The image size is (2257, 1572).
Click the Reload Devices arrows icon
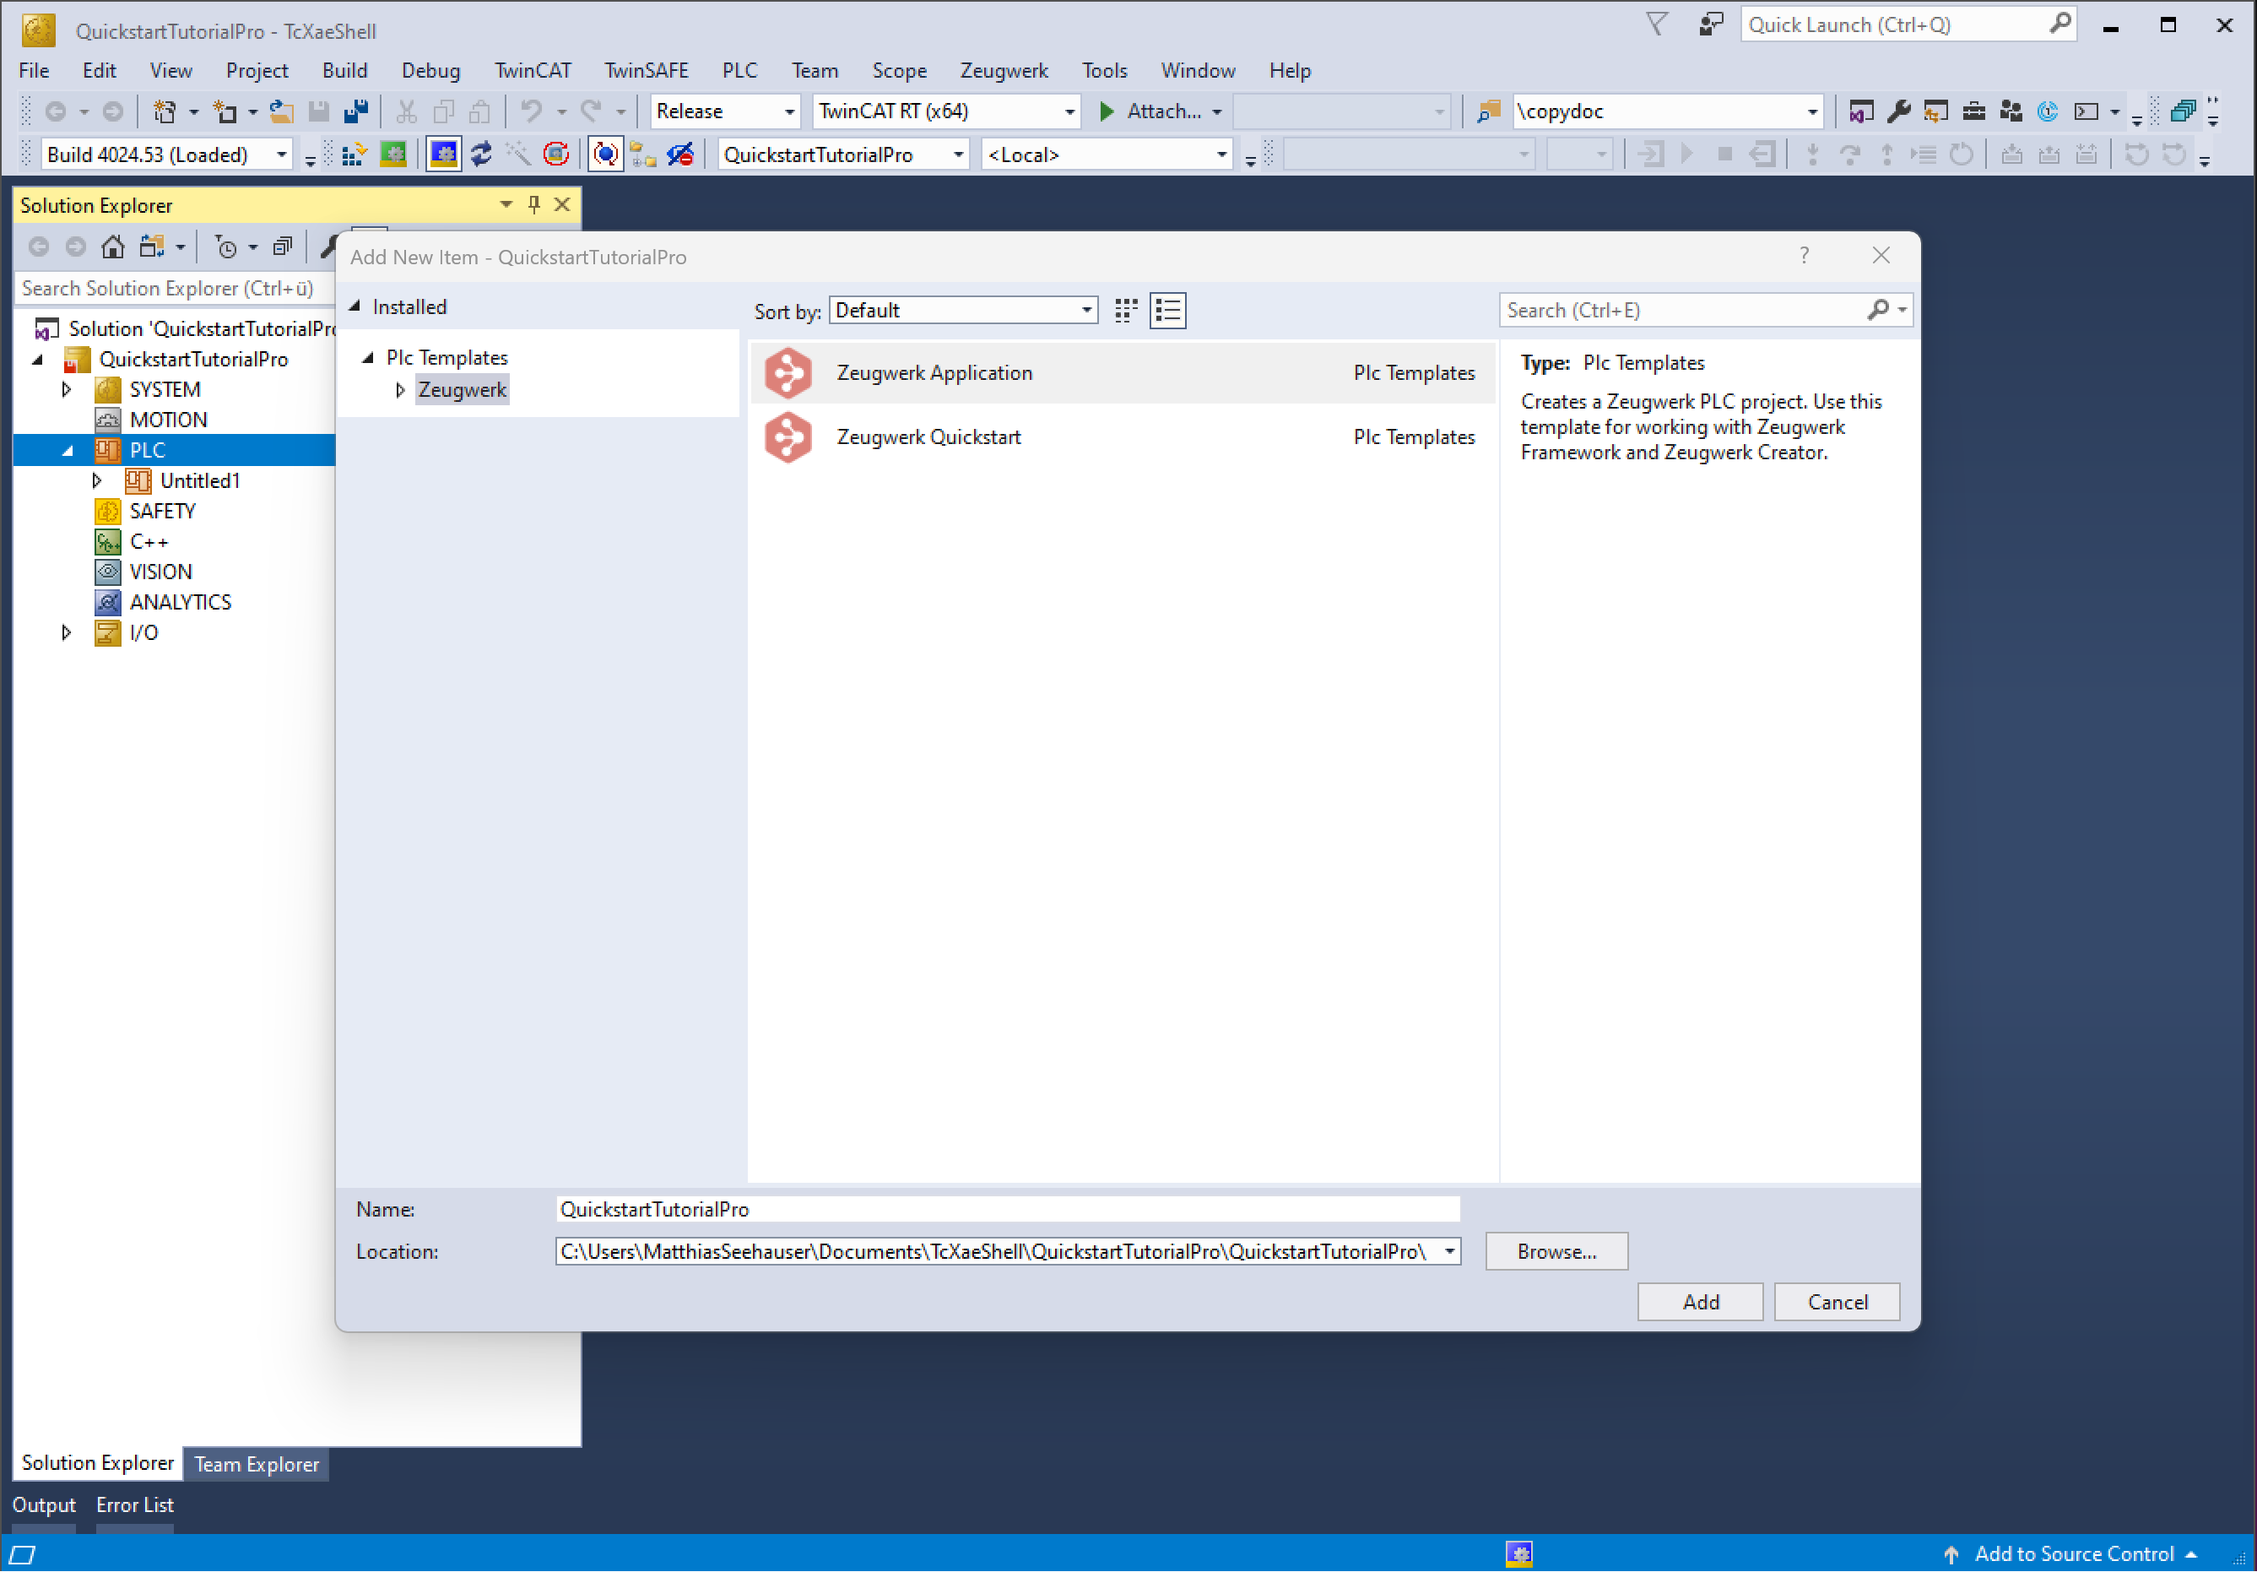[x=482, y=154]
